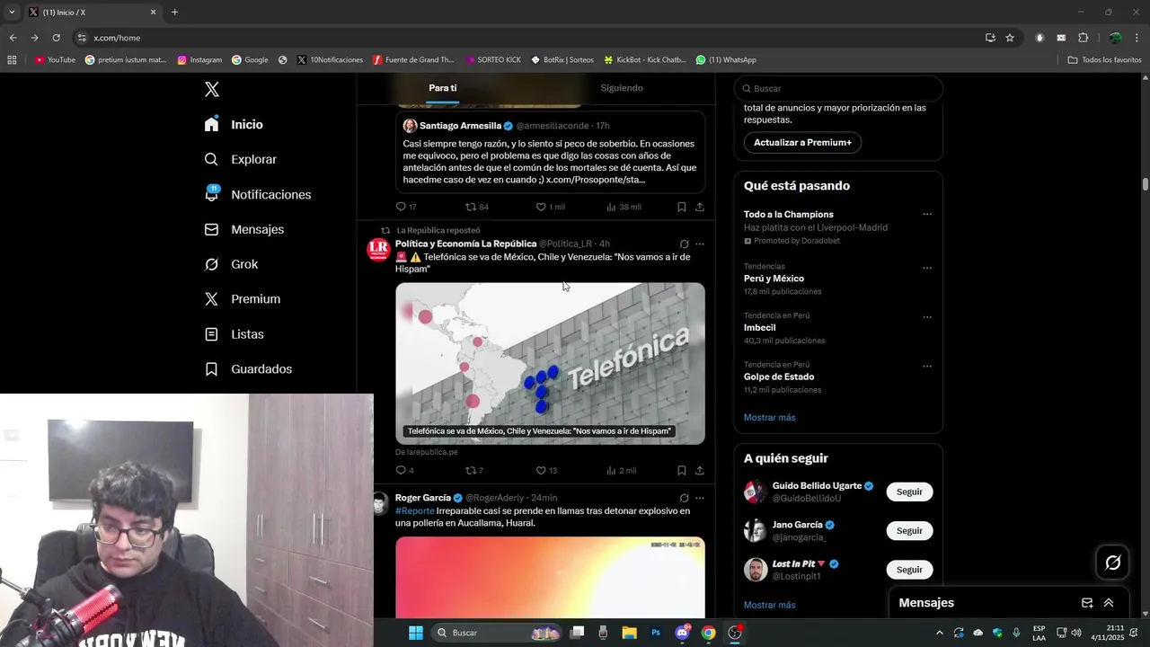Screen dimensions: 1150x647
Task: Open Grok icon on Roger García post
Action: coord(684,498)
